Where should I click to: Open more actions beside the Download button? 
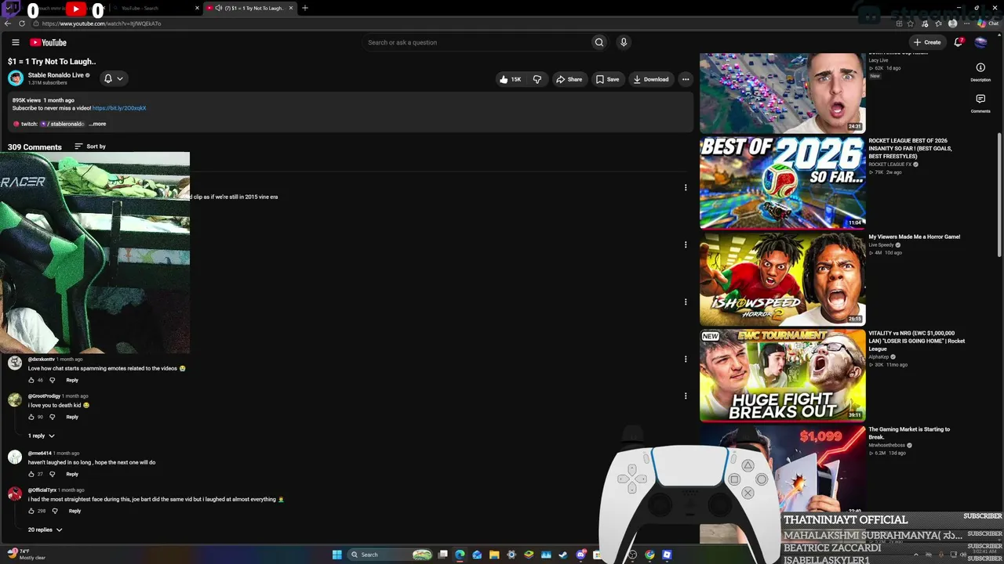click(x=686, y=79)
